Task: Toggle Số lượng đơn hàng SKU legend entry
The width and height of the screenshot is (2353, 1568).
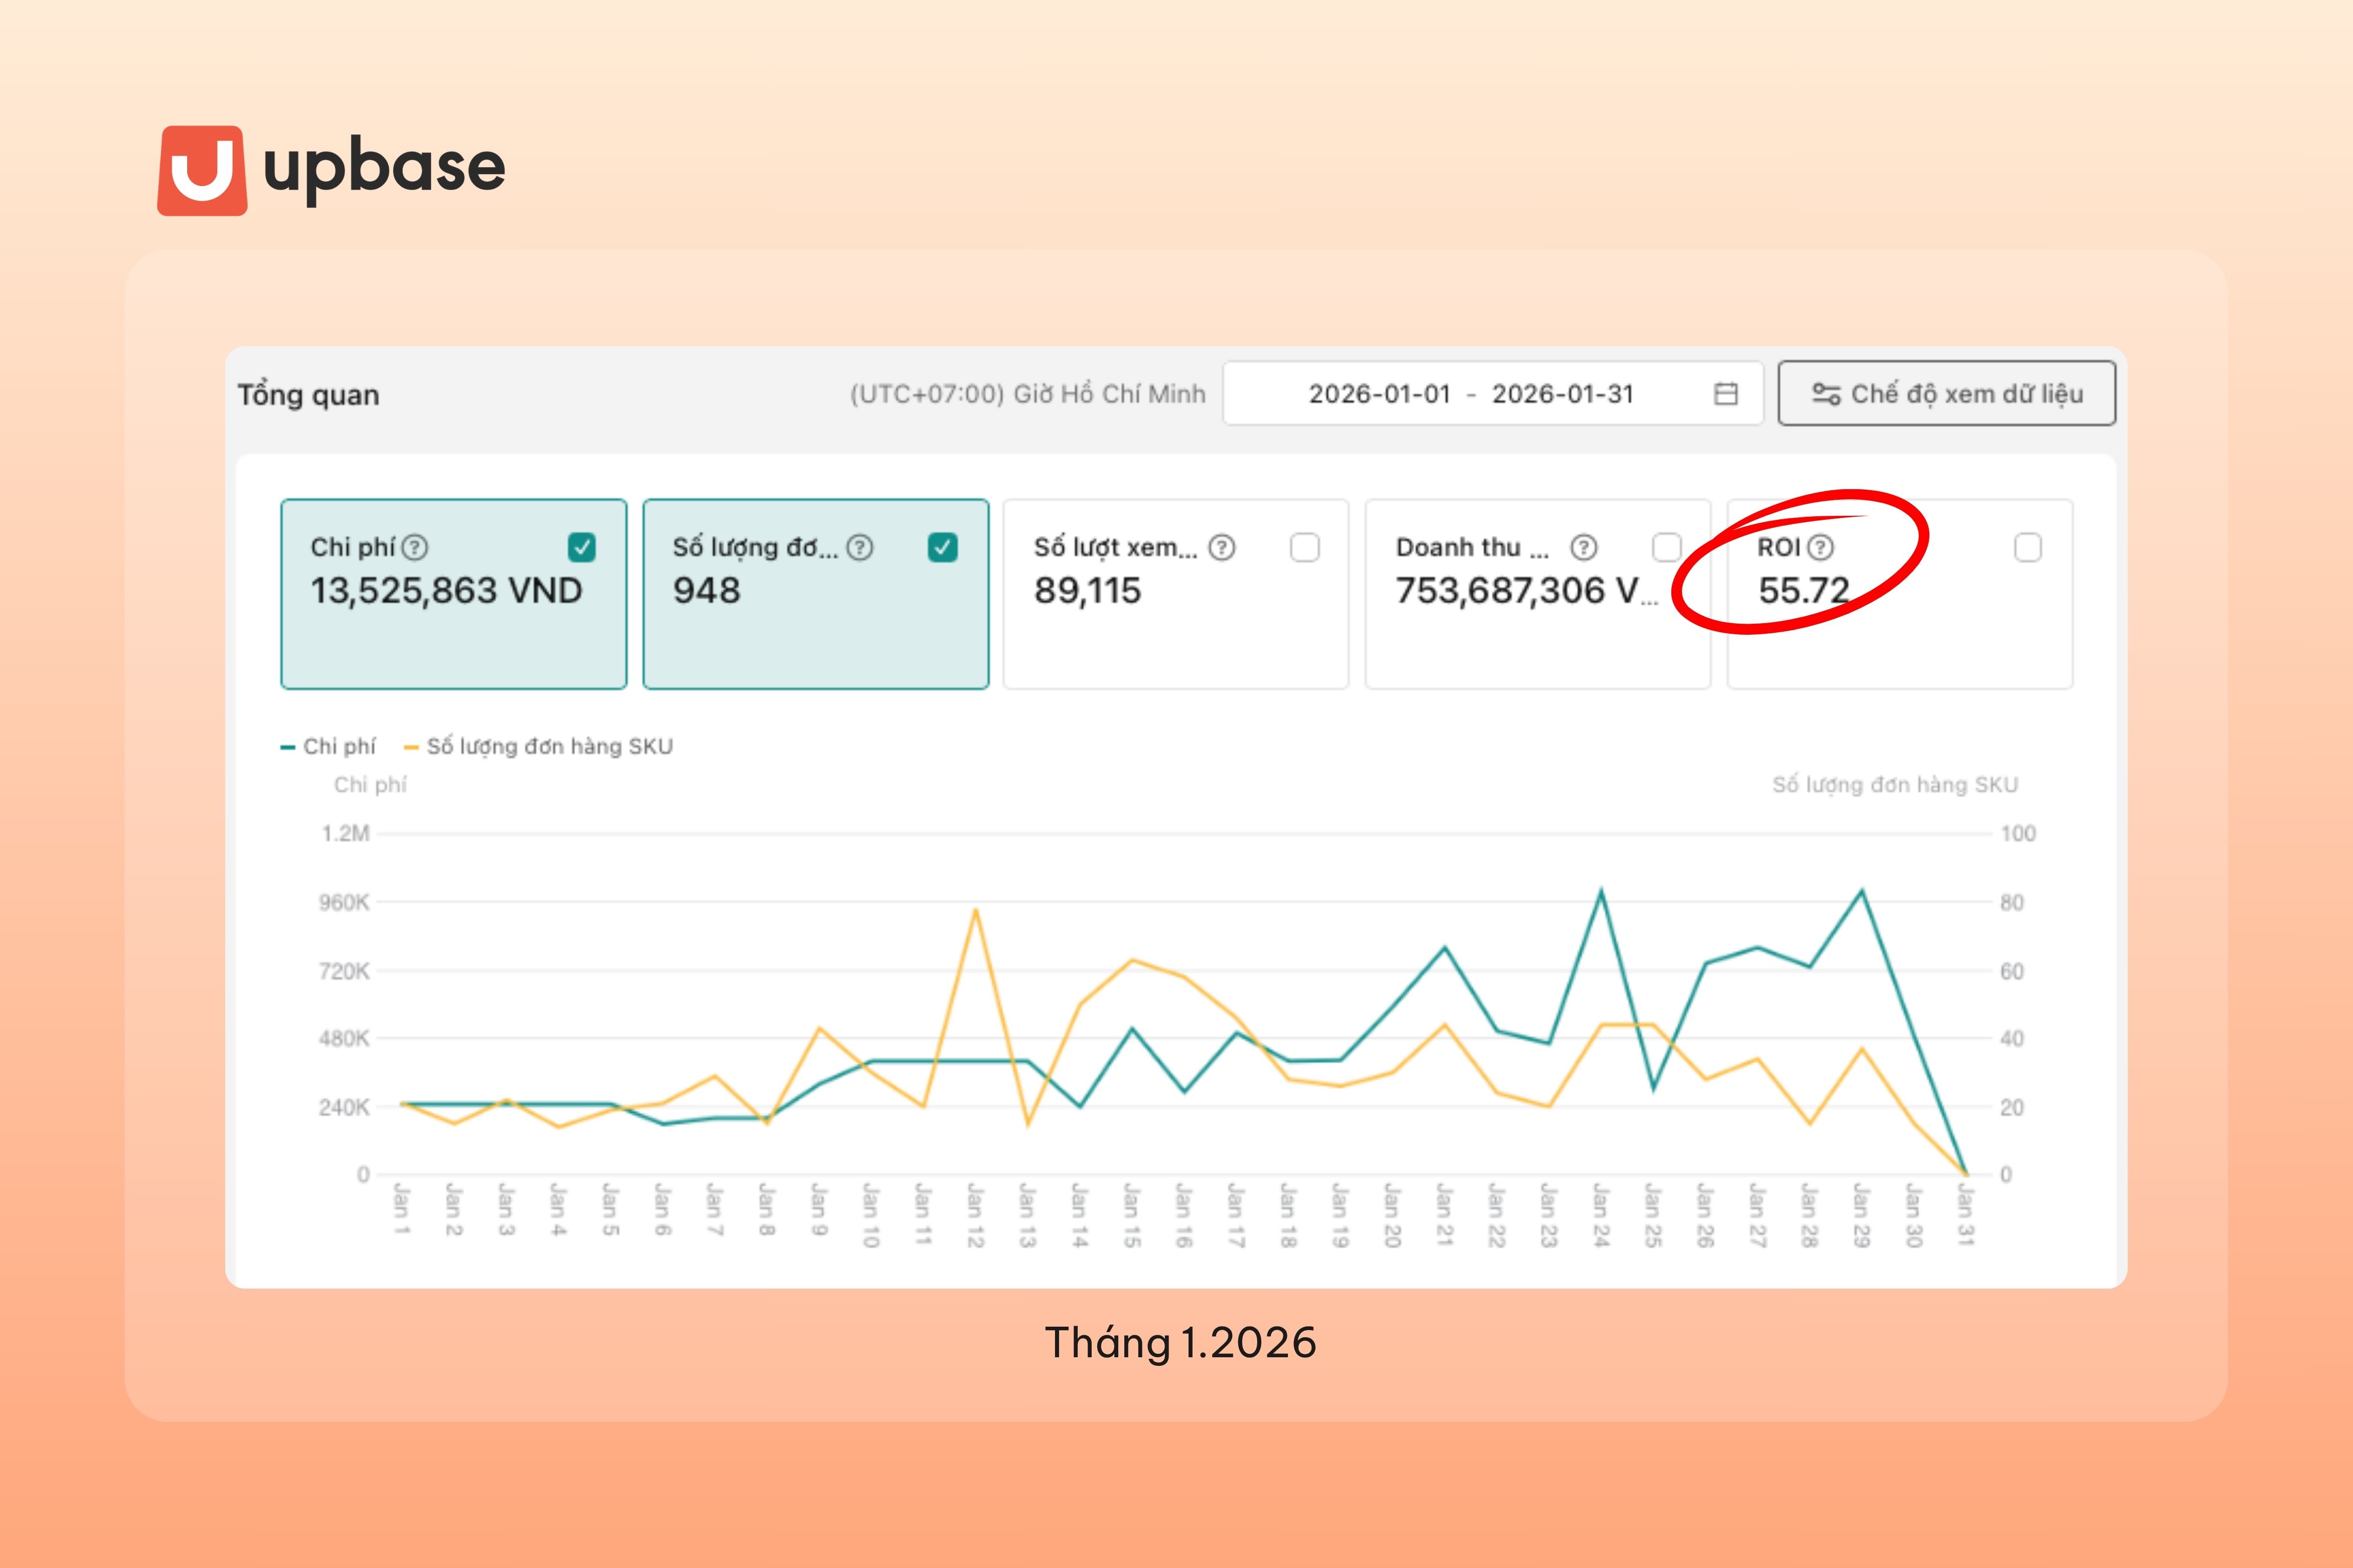Action: pyautogui.click(x=538, y=746)
